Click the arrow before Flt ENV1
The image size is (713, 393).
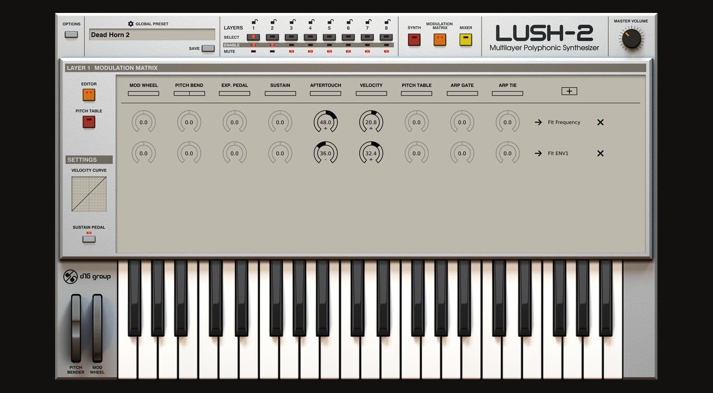538,153
